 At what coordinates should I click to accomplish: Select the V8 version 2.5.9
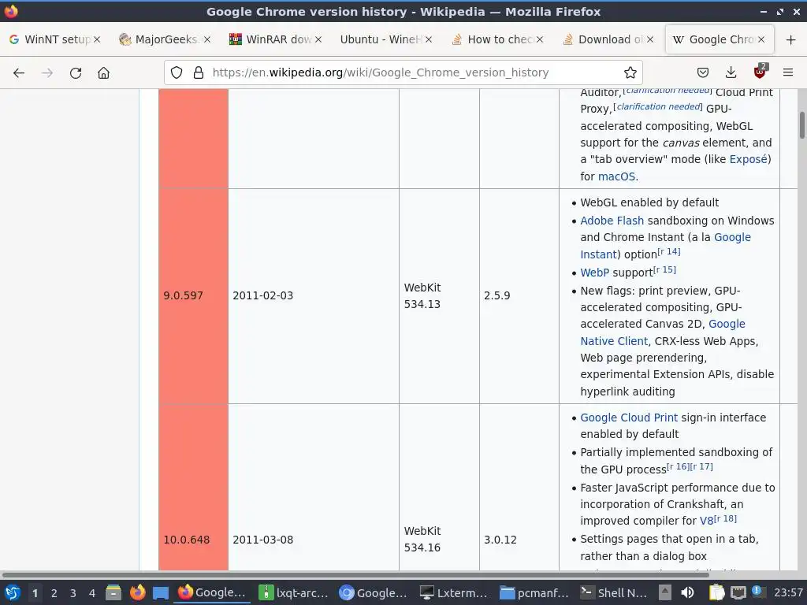point(497,296)
